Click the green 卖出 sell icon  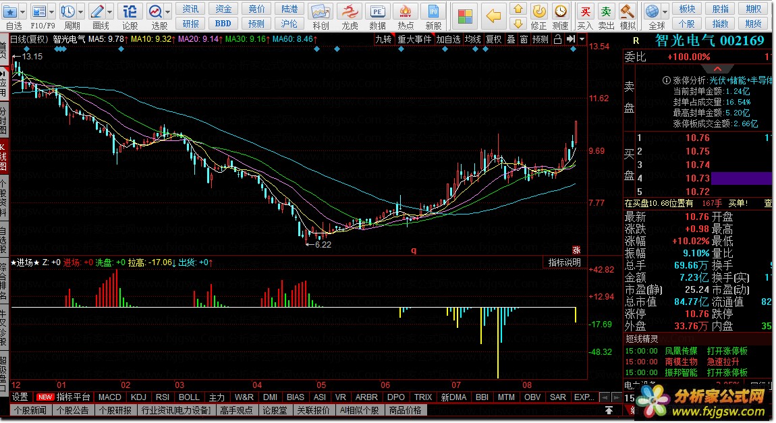606,11
